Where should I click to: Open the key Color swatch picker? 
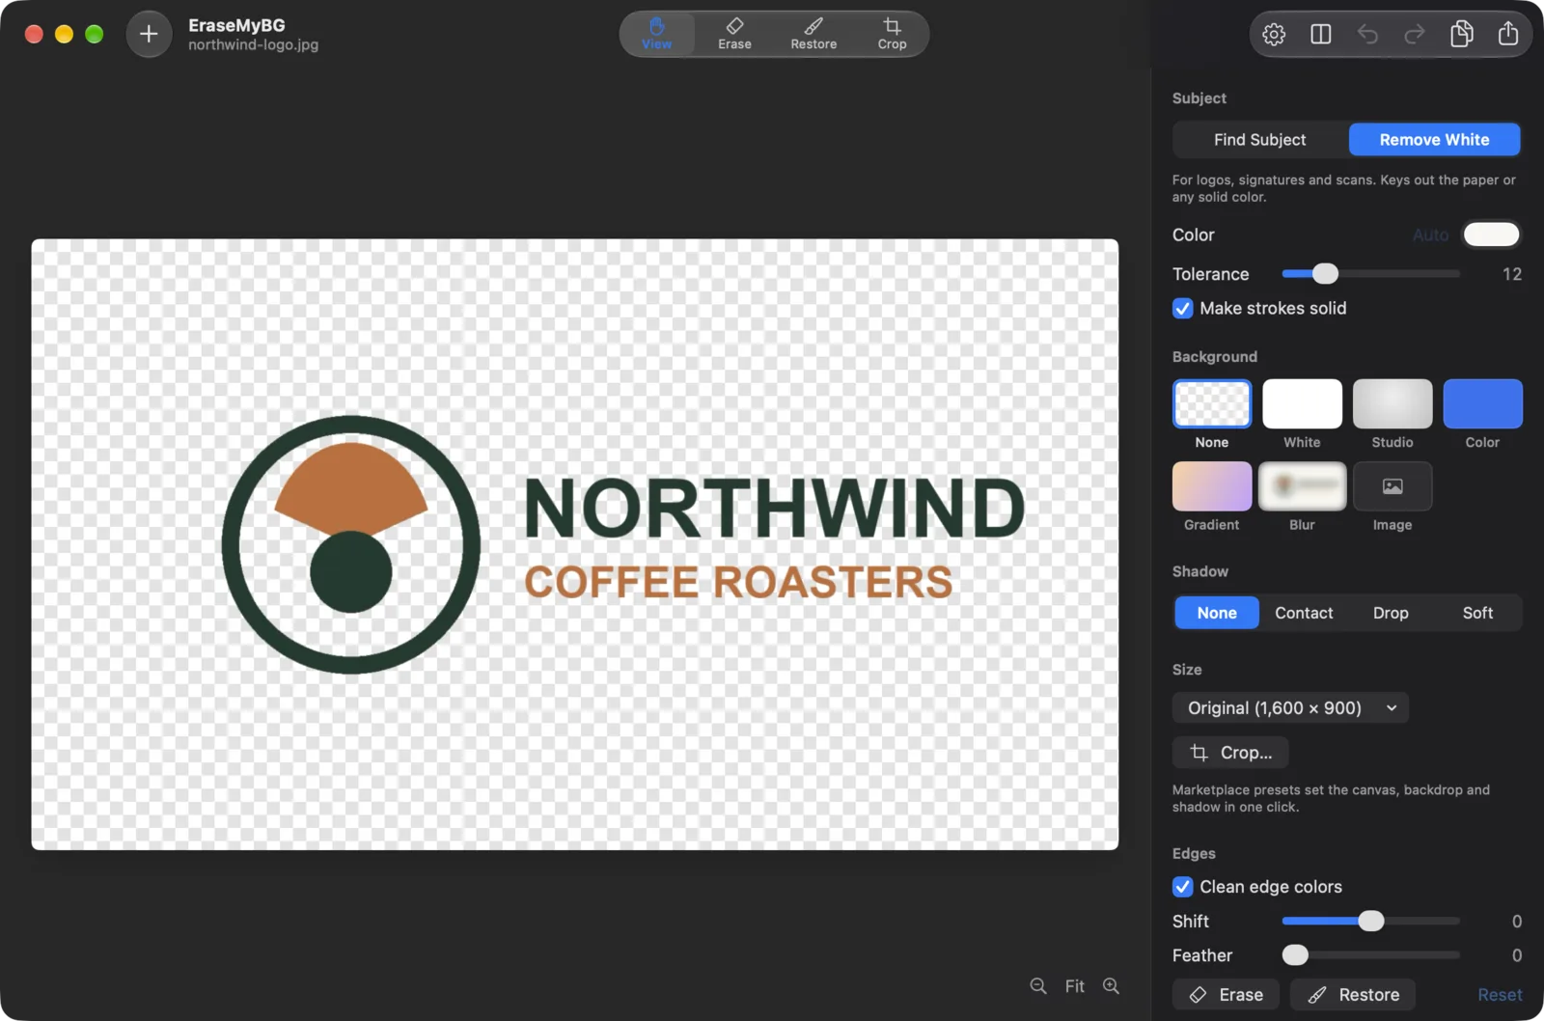(1491, 235)
